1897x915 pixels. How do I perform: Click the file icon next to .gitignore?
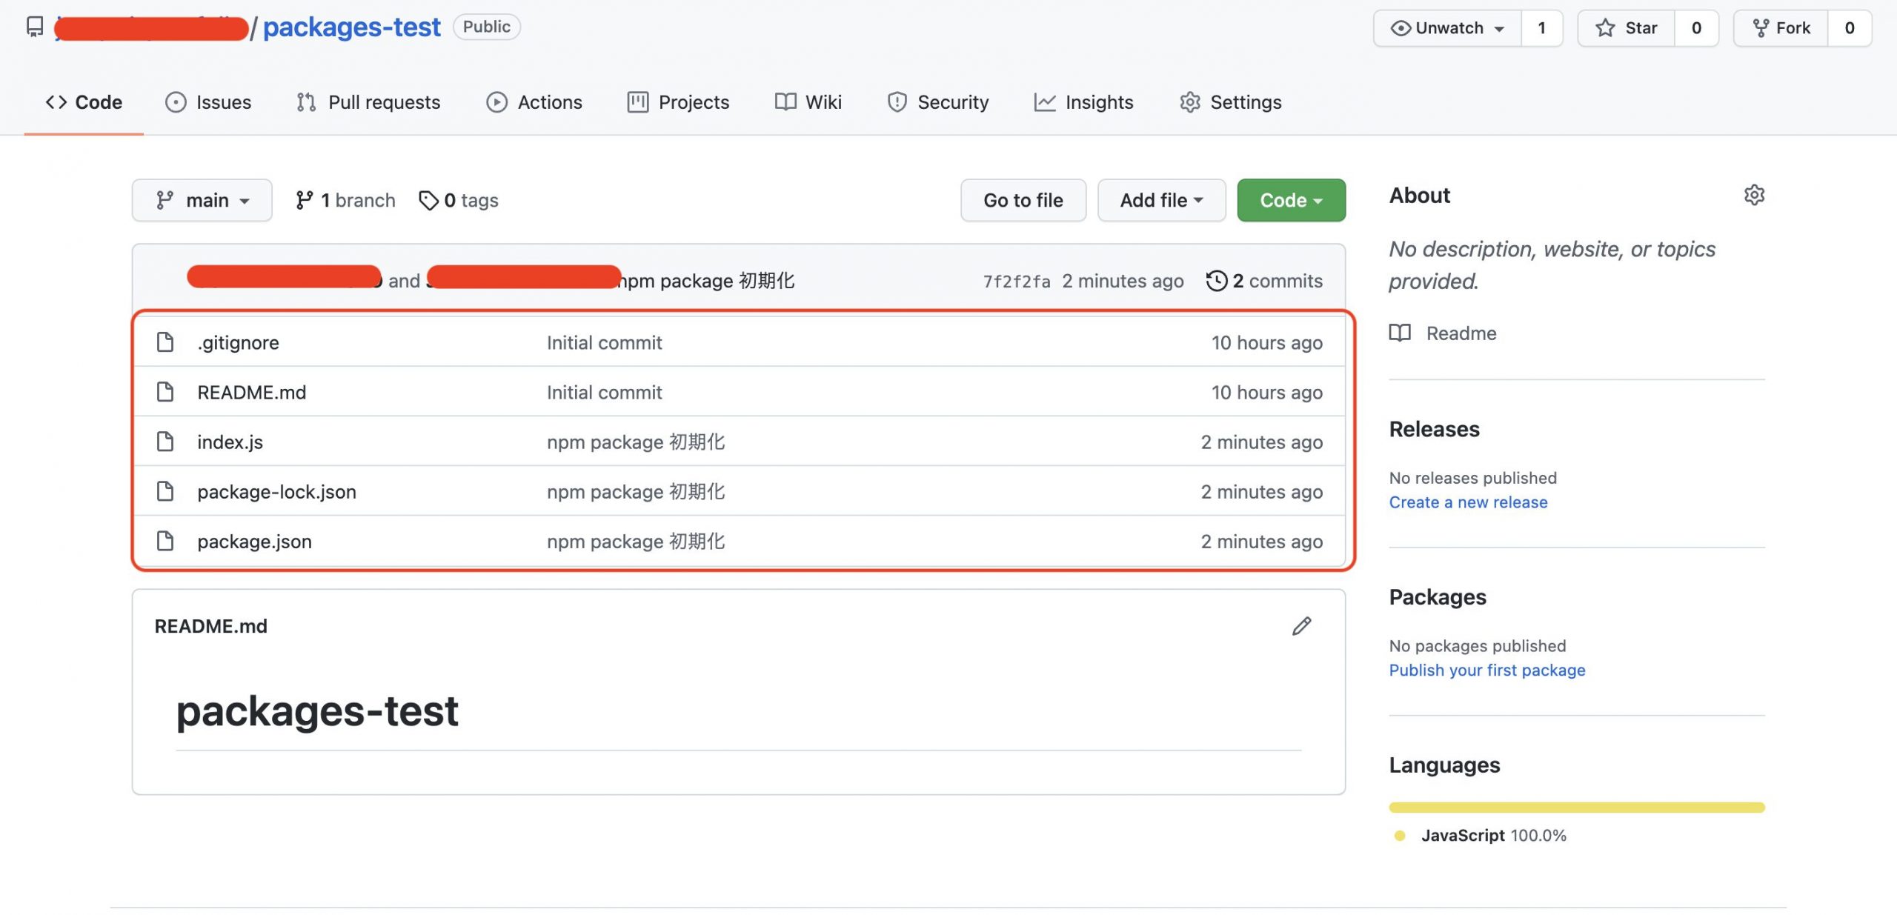(x=165, y=342)
